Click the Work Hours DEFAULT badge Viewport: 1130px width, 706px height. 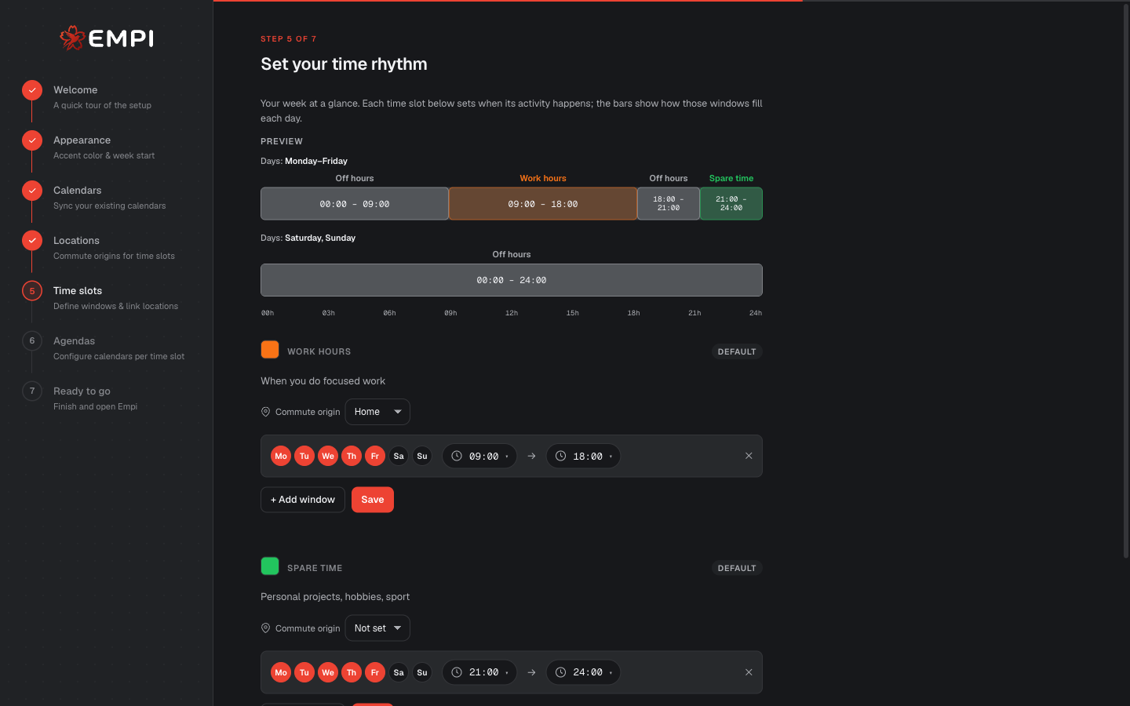737,351
